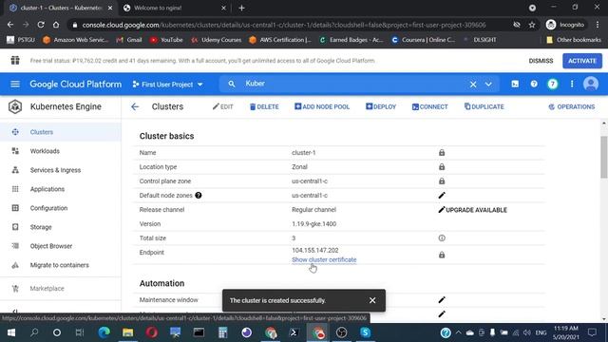Activate Cloud Shell icon

(515, 85)
